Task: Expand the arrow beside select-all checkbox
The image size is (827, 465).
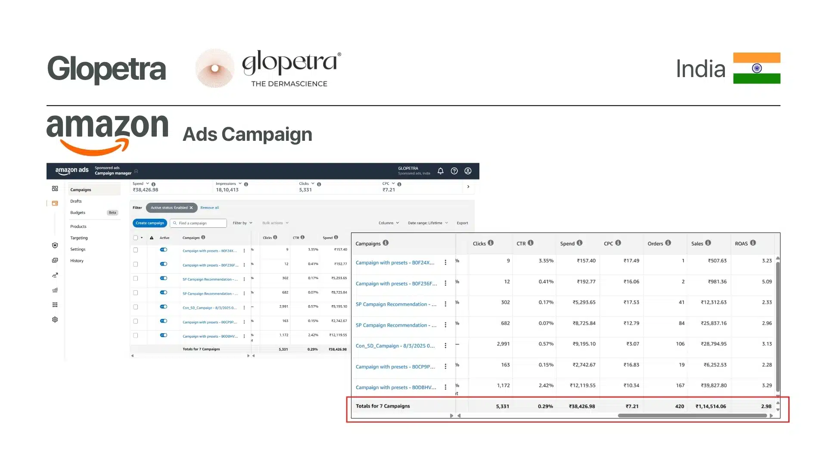Action: (142, 238)
